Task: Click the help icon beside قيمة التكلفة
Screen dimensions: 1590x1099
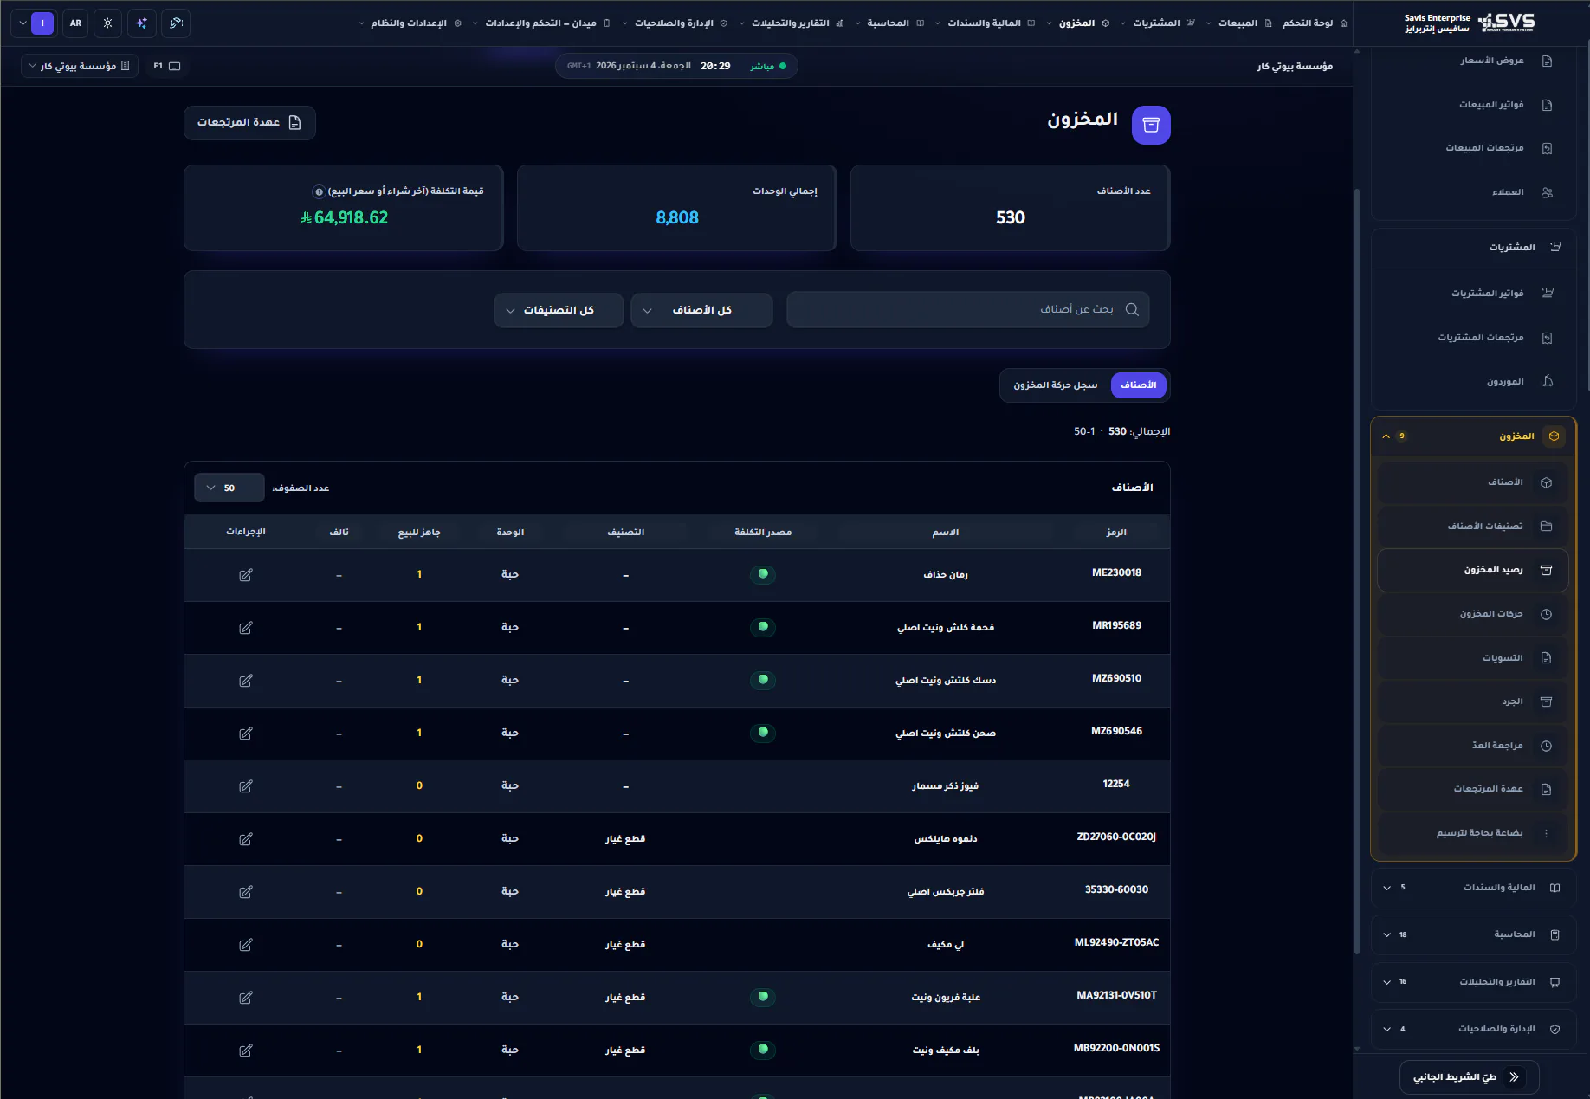Action: tap(319, 191)
